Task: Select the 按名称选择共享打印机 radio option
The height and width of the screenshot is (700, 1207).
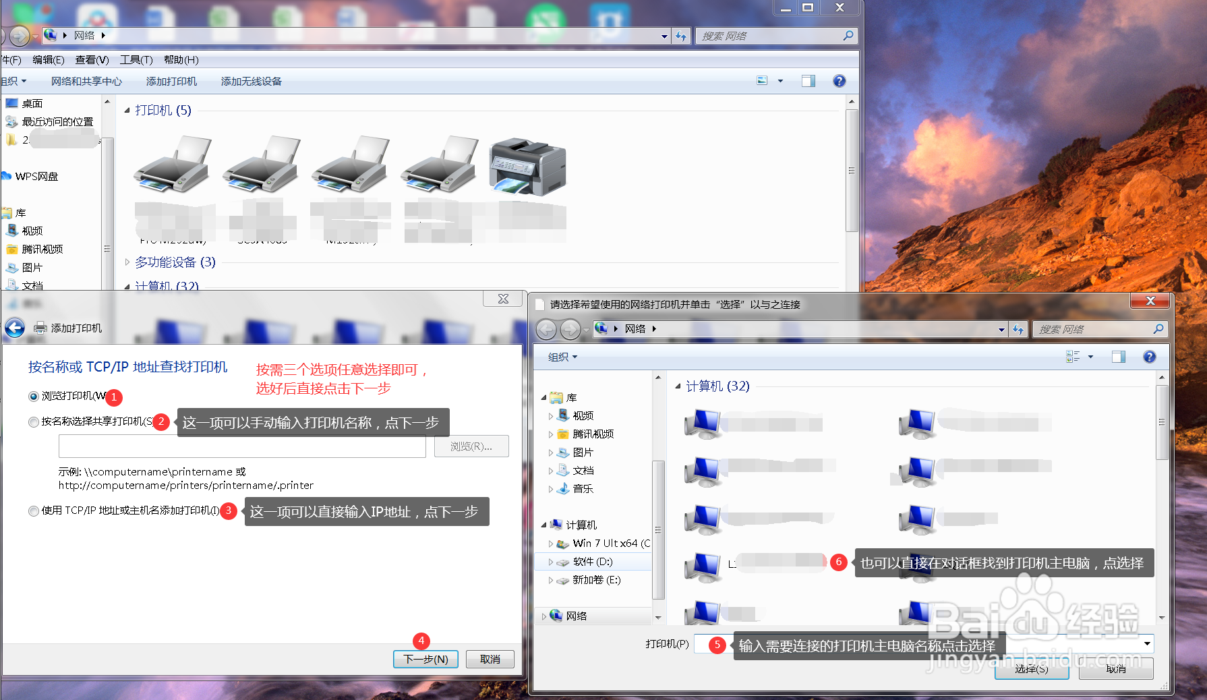Action: pos(33,421)
